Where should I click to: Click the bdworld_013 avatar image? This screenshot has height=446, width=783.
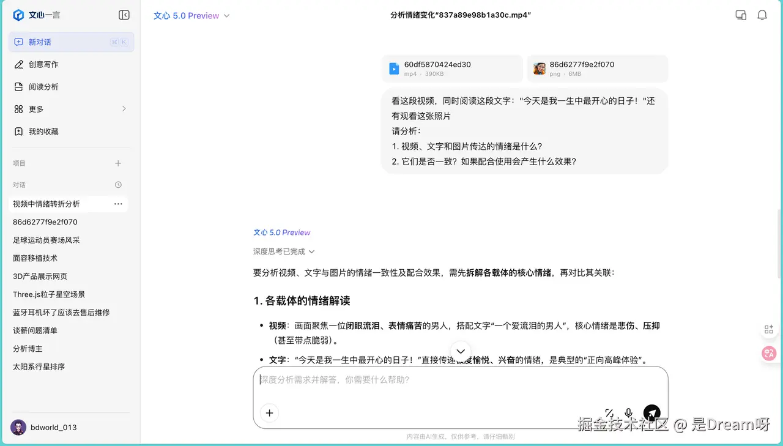pyautogui.click(x=18, y=427)
